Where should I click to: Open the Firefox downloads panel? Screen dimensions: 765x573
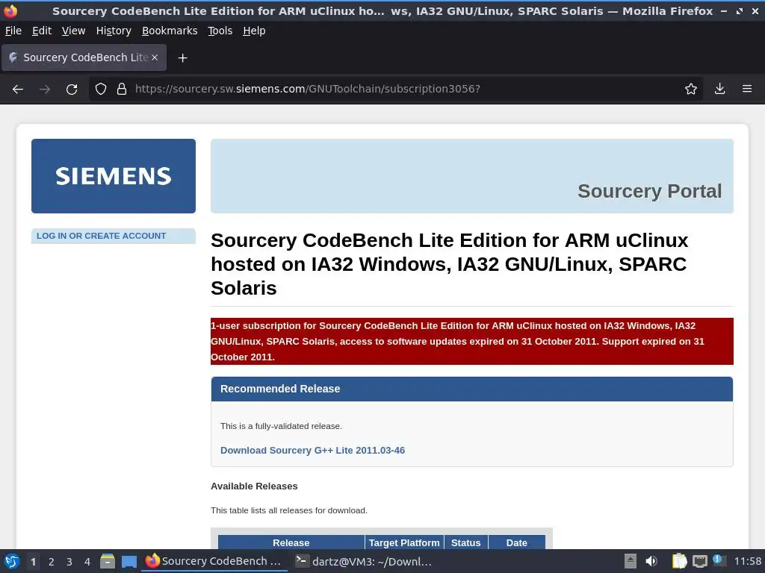click(719, 89)
